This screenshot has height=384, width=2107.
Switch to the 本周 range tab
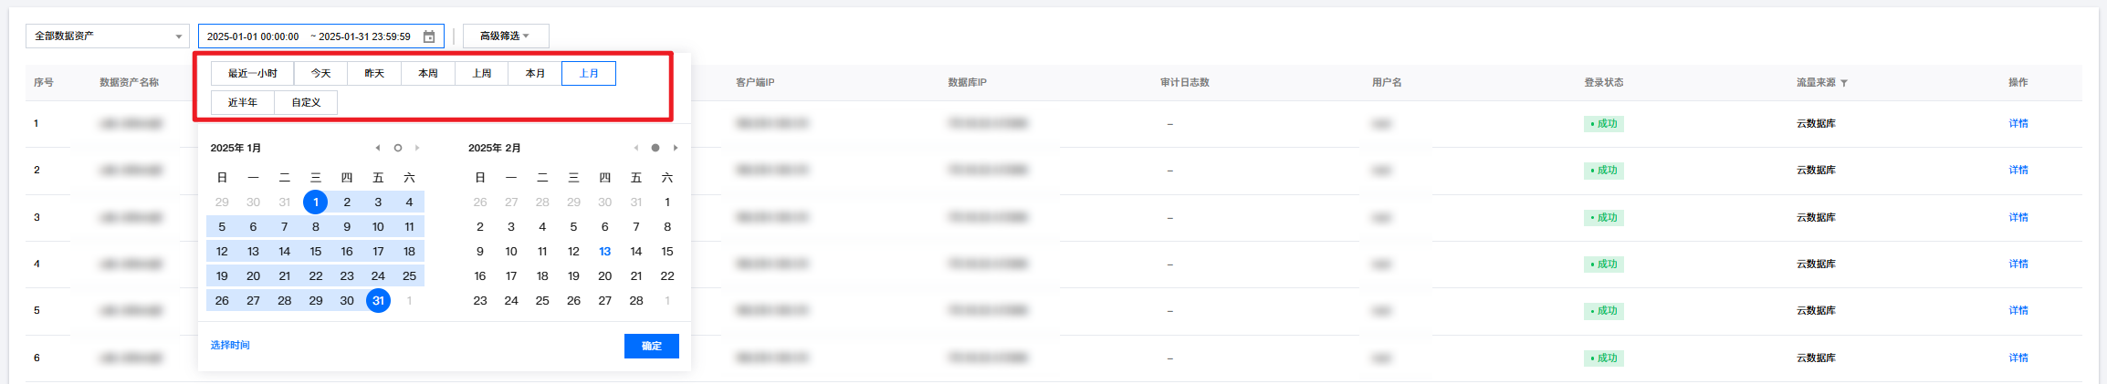click(428, 73)
